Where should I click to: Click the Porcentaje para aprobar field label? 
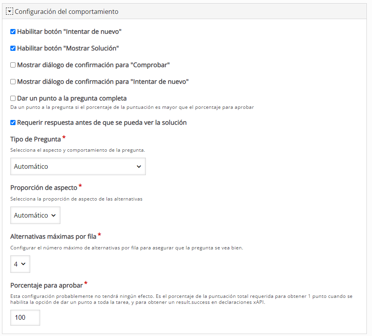(46, 285)
